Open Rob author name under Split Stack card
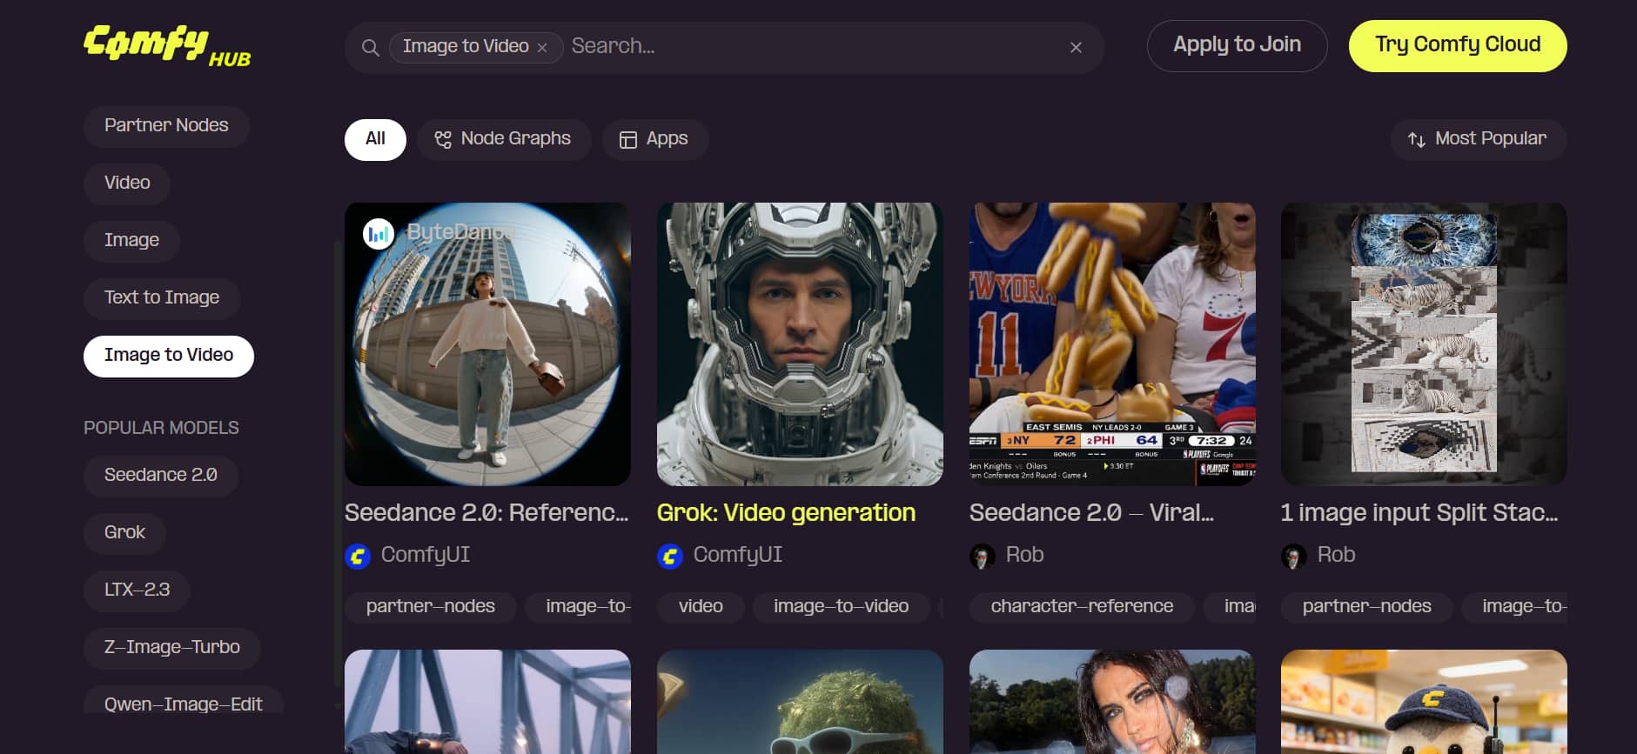Screen dimensions: 1637x754 [1337, 555]
